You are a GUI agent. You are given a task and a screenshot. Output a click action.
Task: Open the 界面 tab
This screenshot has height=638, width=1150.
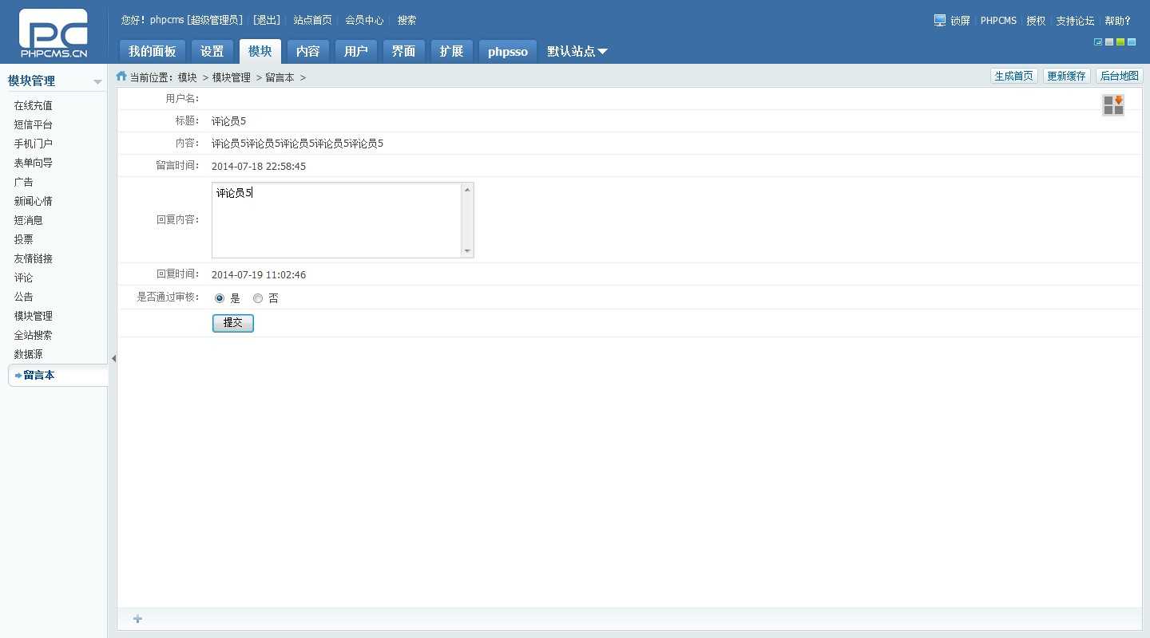pos(404,51)
